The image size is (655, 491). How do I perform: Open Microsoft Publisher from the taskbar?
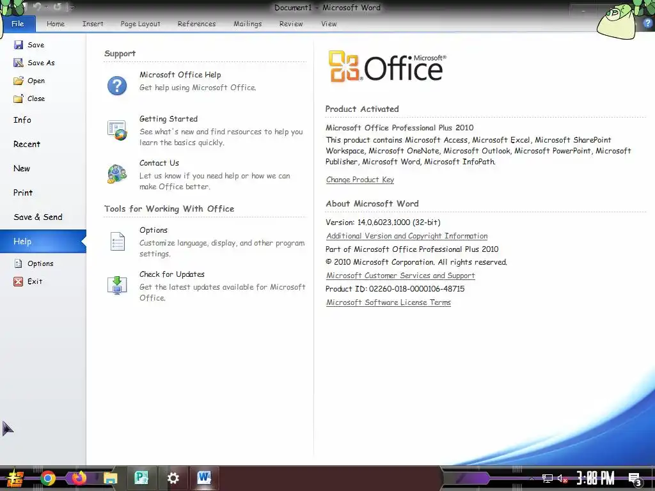click(141, 478)
